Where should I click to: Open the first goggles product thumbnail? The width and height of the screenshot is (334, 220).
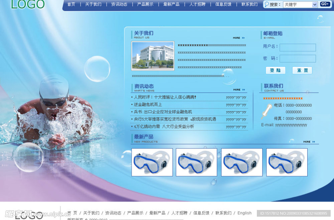point(152,162)
